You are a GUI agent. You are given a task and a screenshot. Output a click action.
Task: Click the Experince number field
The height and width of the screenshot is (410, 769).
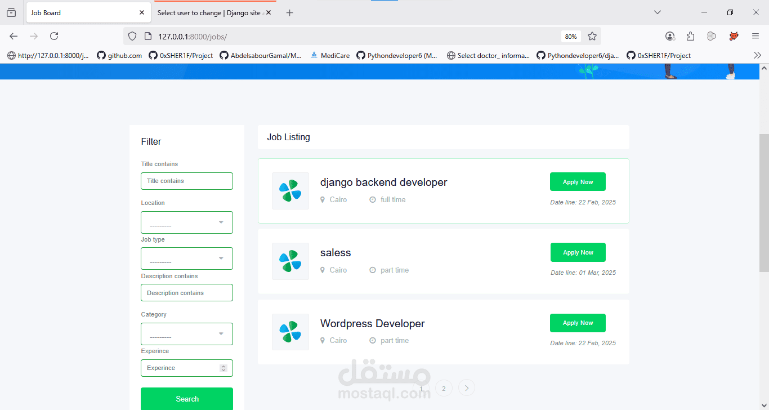tap(187, 368)
